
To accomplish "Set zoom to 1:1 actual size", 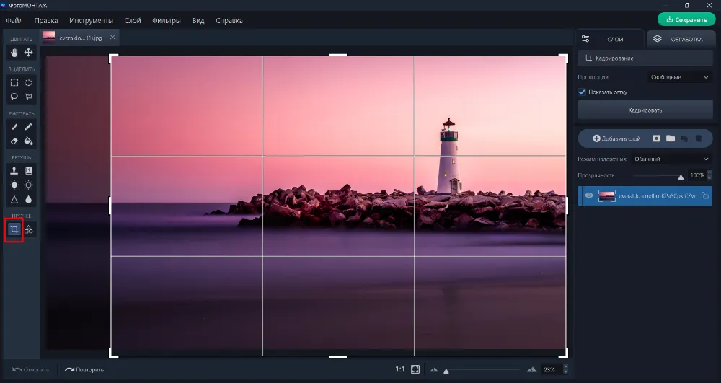I will coord(400,369).
